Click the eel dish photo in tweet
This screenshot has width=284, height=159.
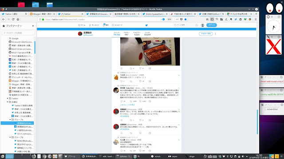(x=150, y=51)
